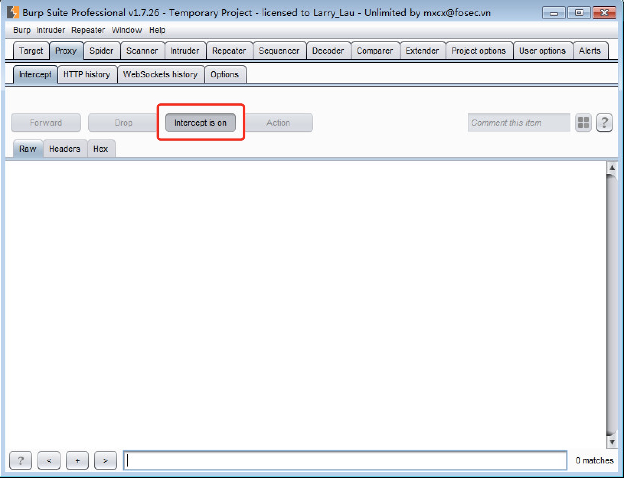Click the 0 matches label
624x478 pixels.
(x=595, y=460)
